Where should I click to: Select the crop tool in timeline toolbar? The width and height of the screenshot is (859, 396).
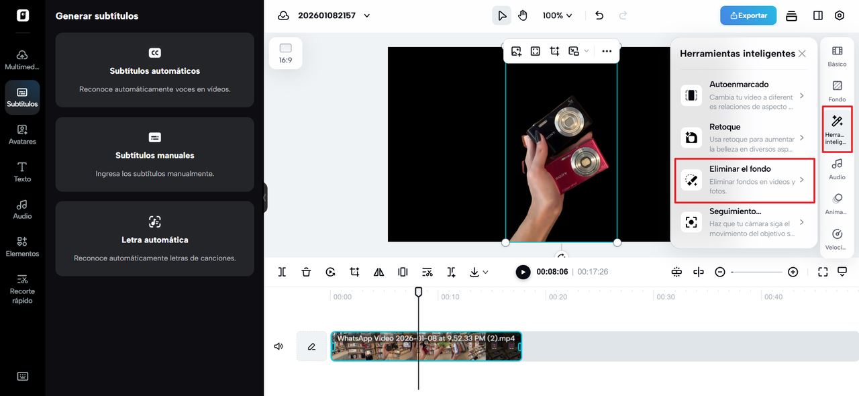tap(354, 272)
